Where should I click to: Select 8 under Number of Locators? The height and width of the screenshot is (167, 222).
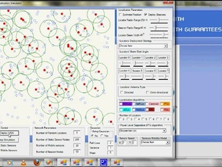coord(165,119)
